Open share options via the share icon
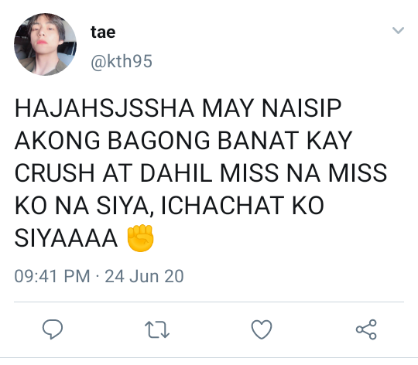Image resolution: width=418 pixels, height=365 pixels. 366,329
